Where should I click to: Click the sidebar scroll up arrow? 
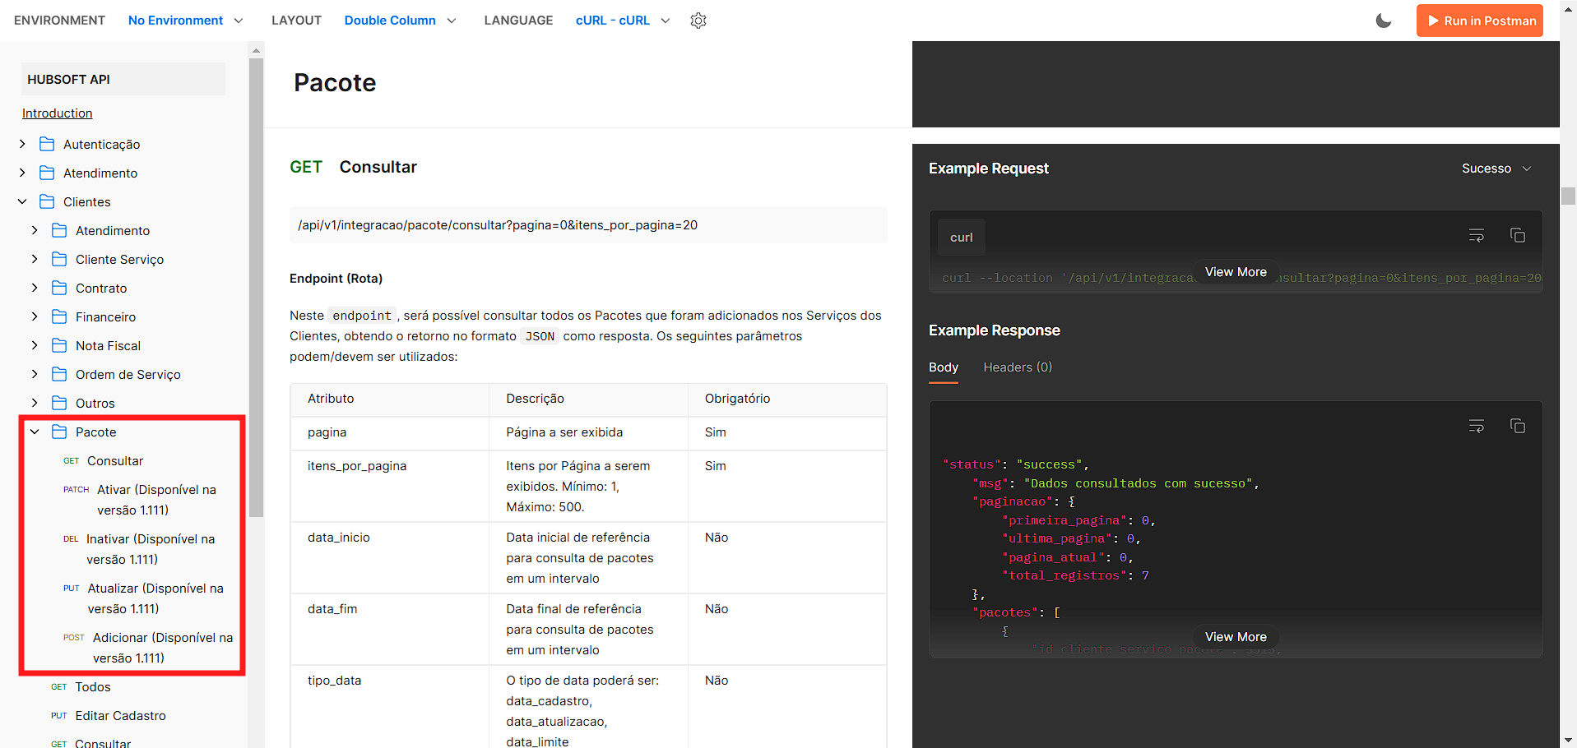(256, 50)
